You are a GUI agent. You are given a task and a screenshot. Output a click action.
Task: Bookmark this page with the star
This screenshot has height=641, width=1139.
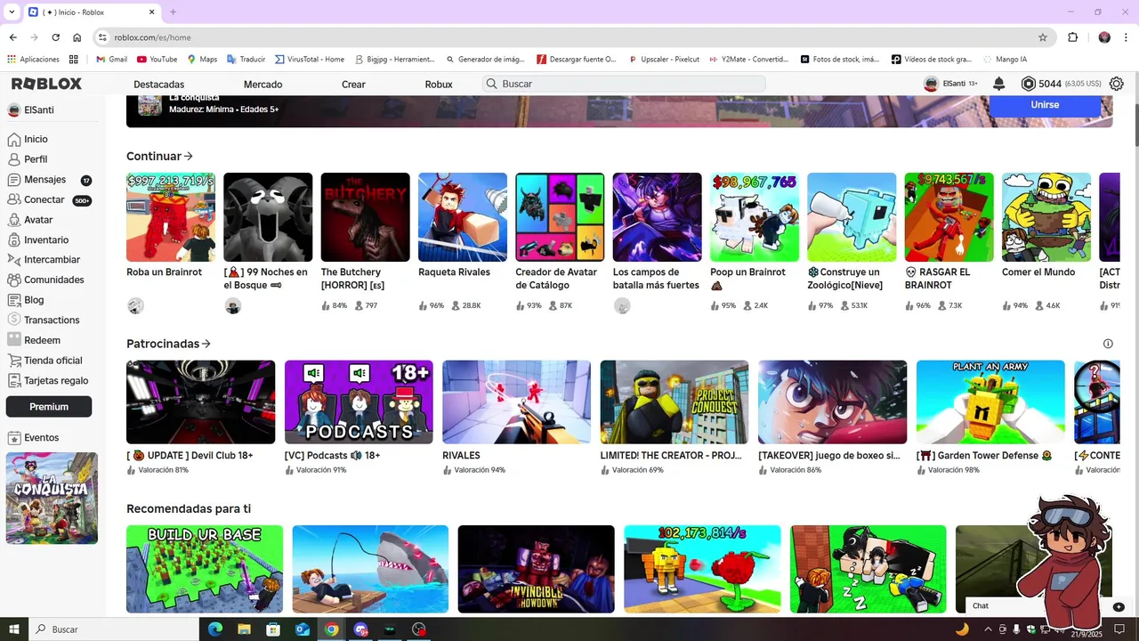tap(1043, 37)
